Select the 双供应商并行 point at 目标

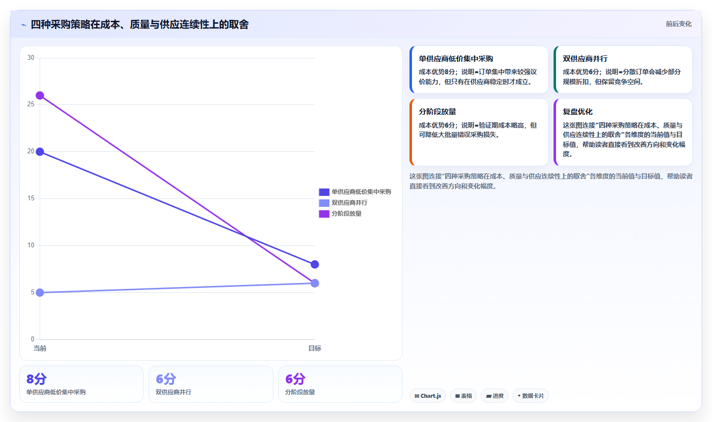315,283
